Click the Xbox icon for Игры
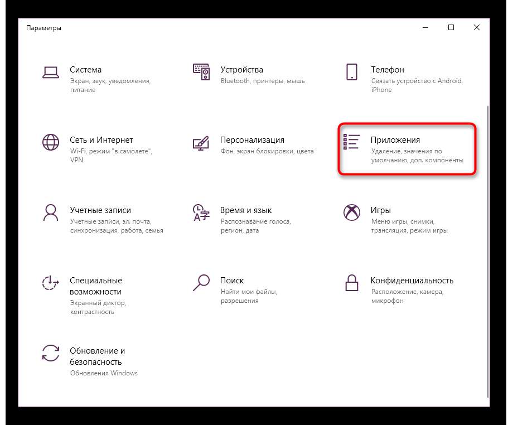The height and width of the screenshot is (425, 508). (x=351, y=212)
